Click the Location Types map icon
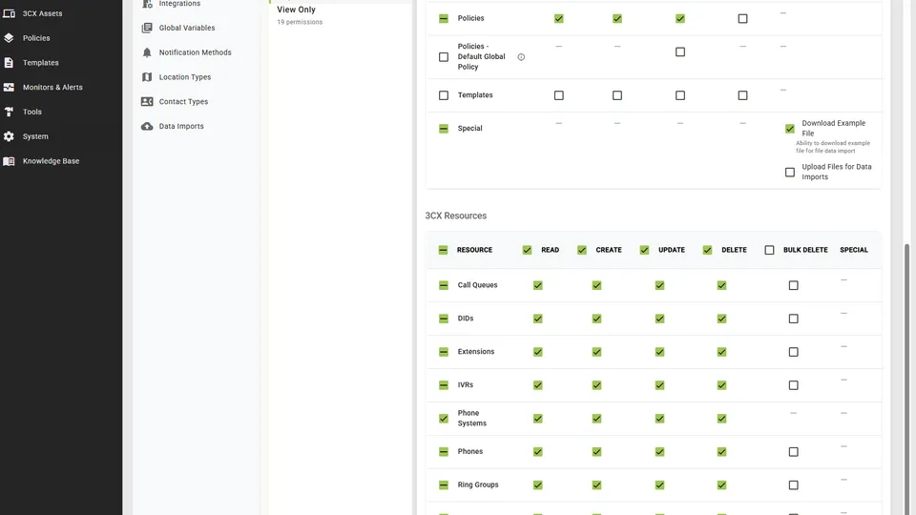 pyautogui.click(x=147, y=77)
